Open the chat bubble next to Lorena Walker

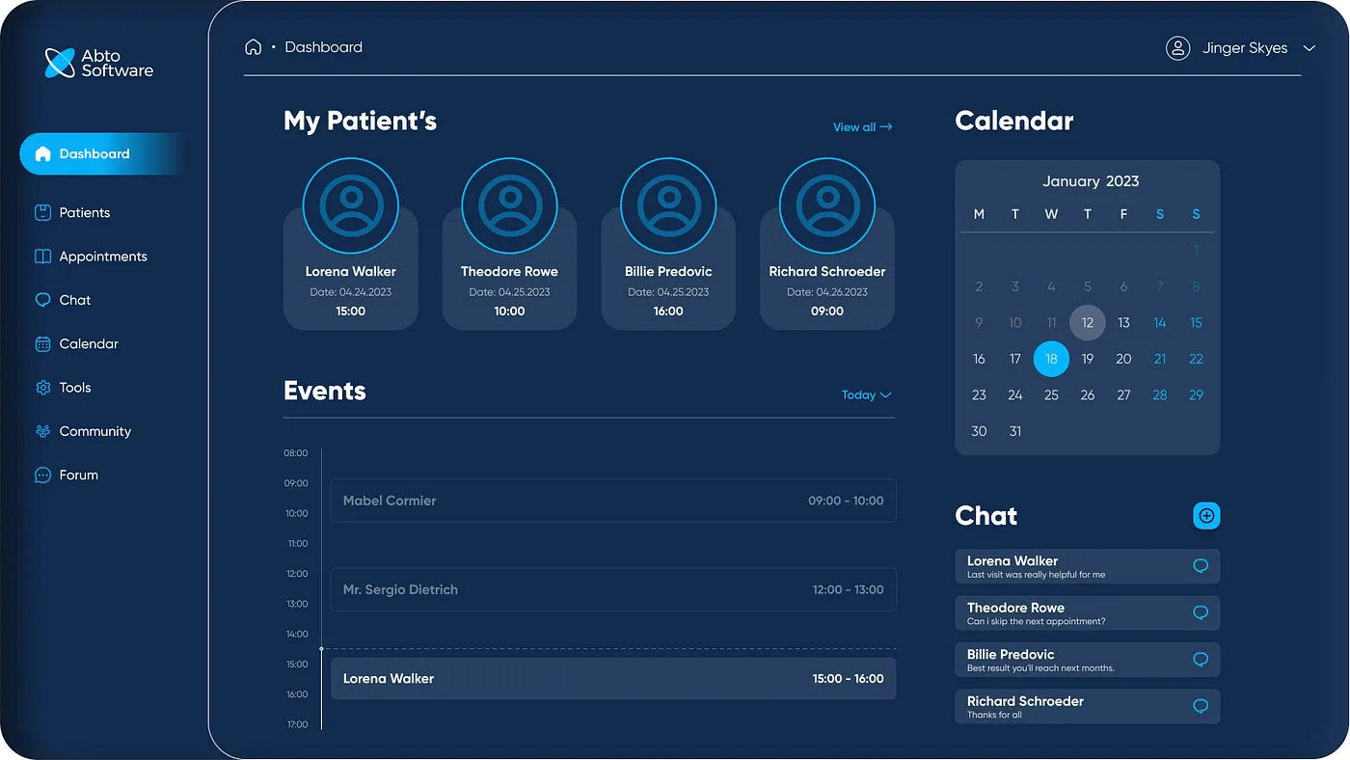coord(1200,566)
